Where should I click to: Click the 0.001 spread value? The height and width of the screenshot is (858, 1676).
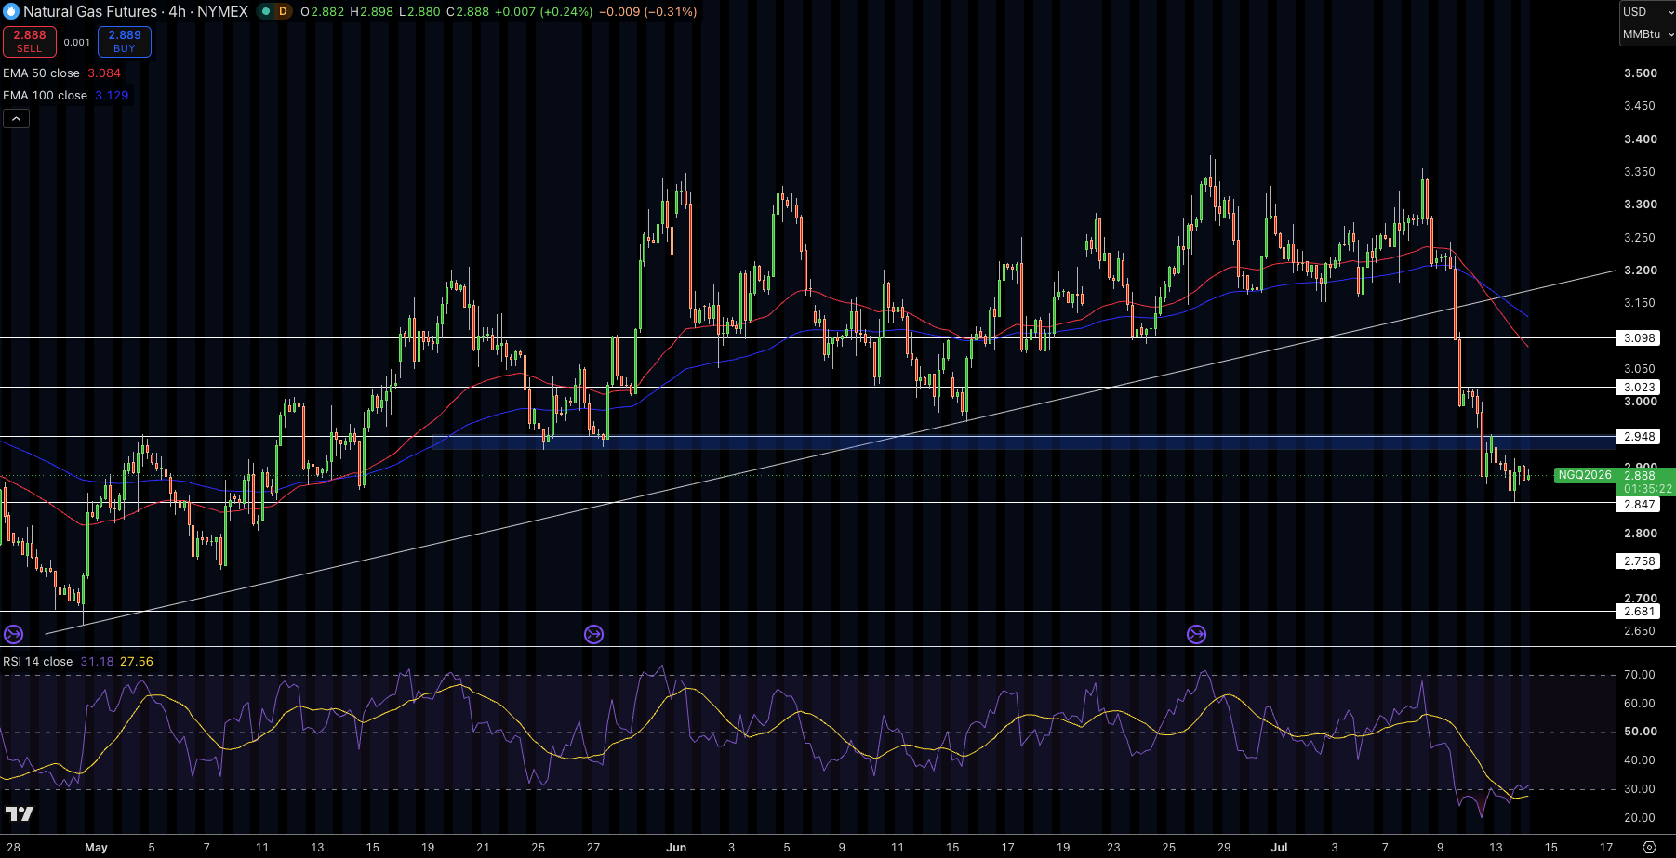pos(77,42)
